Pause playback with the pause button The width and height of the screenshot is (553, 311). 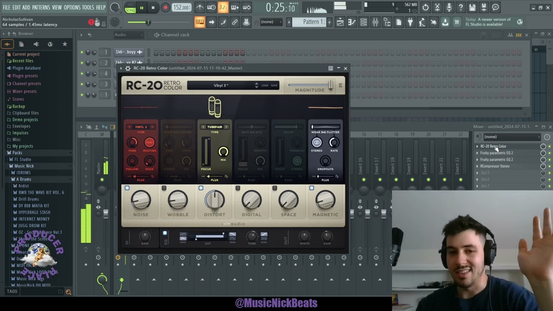141,7
